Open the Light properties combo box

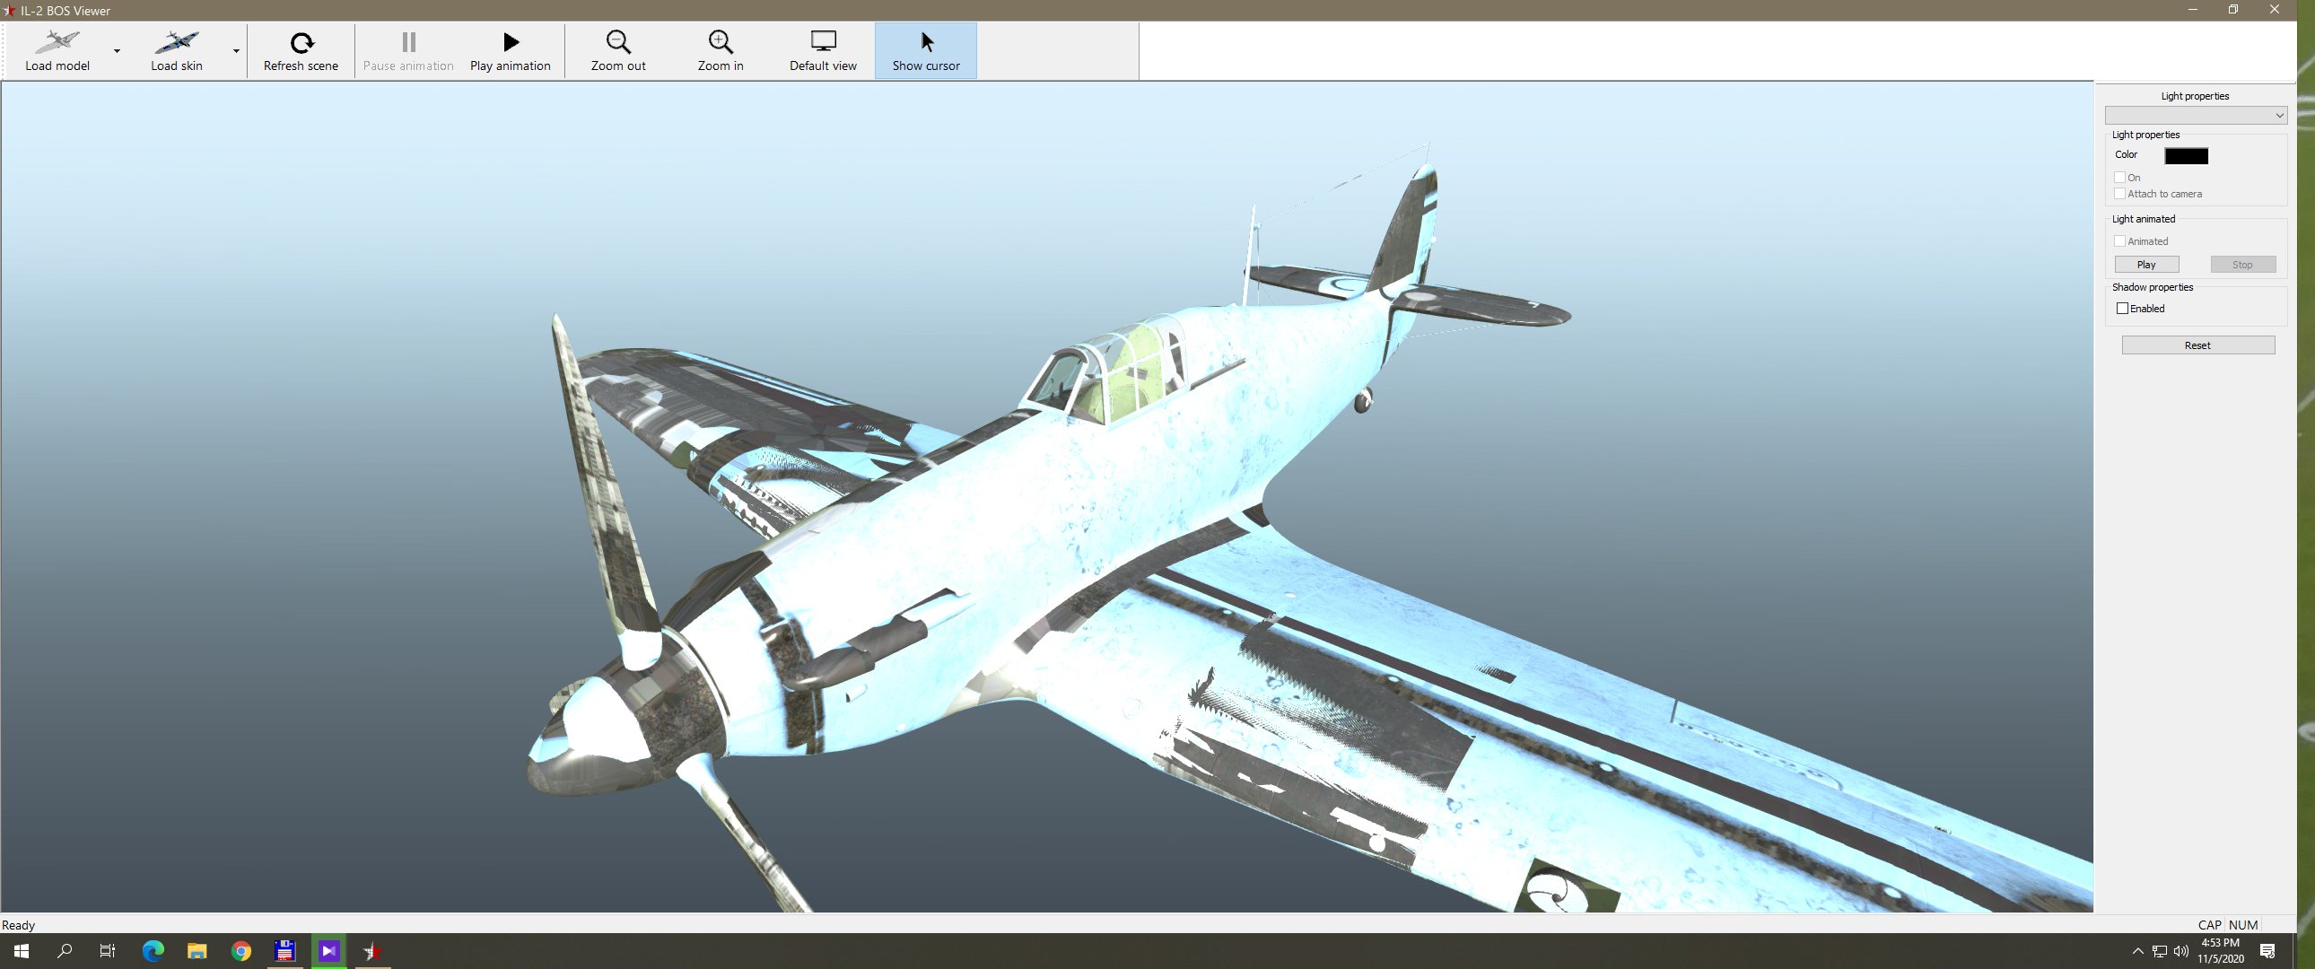point(2196,115)
